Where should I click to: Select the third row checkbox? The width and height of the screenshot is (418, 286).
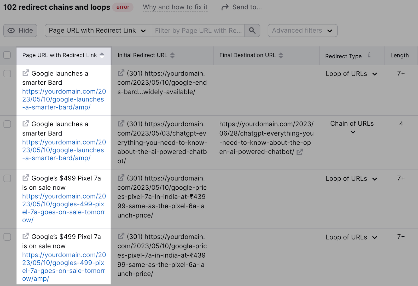point(7,178)
